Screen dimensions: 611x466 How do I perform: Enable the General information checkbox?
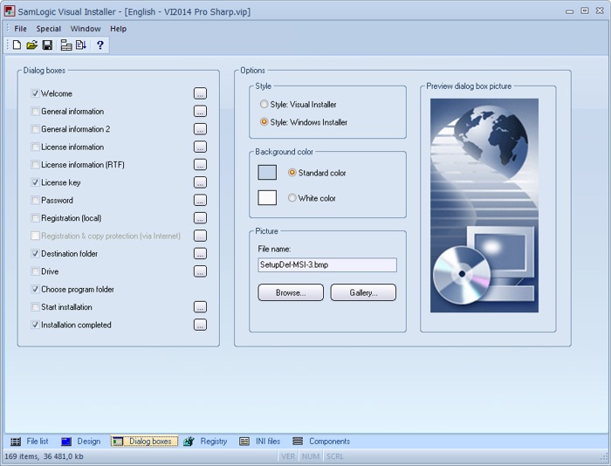[x=35, y=112]
